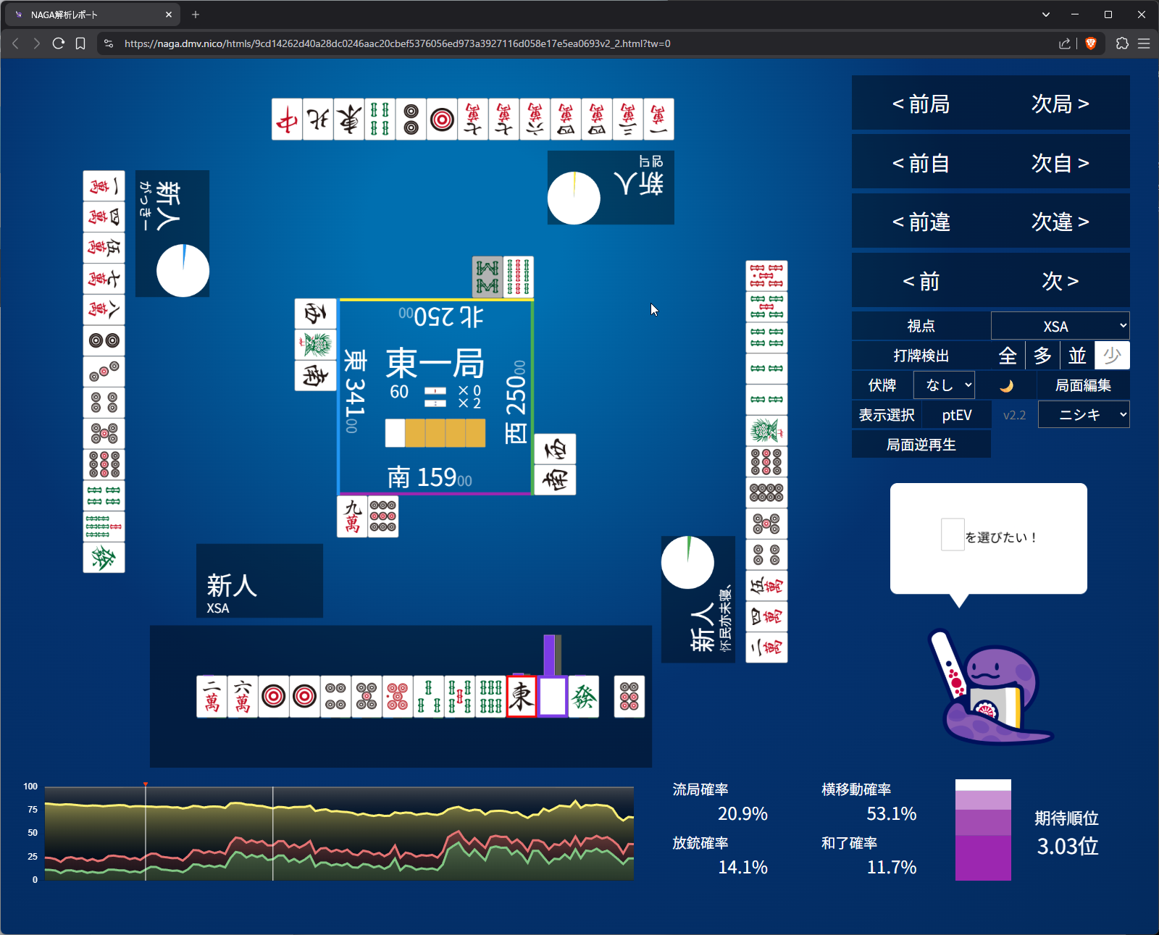Click the share page icon
This screenshot has width=1159, height=935.
[1064, 43]
